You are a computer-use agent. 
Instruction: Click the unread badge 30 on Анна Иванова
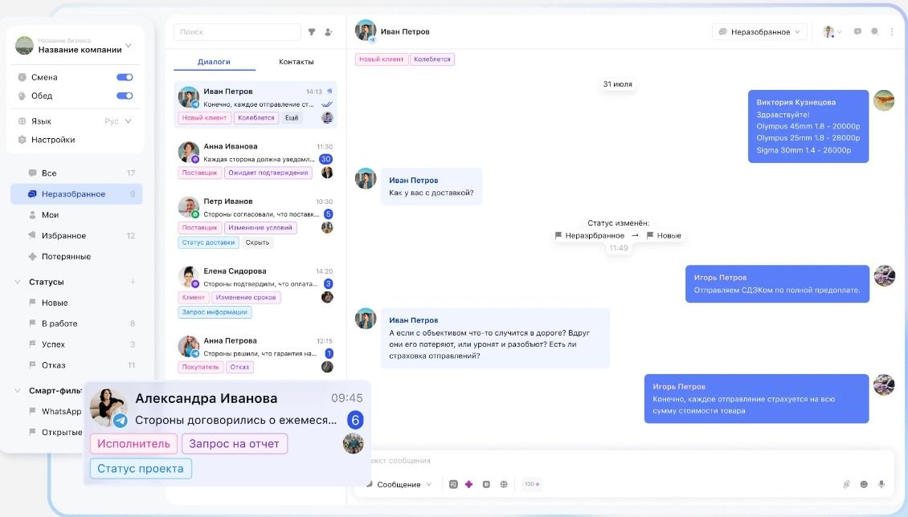click(325, 159)
